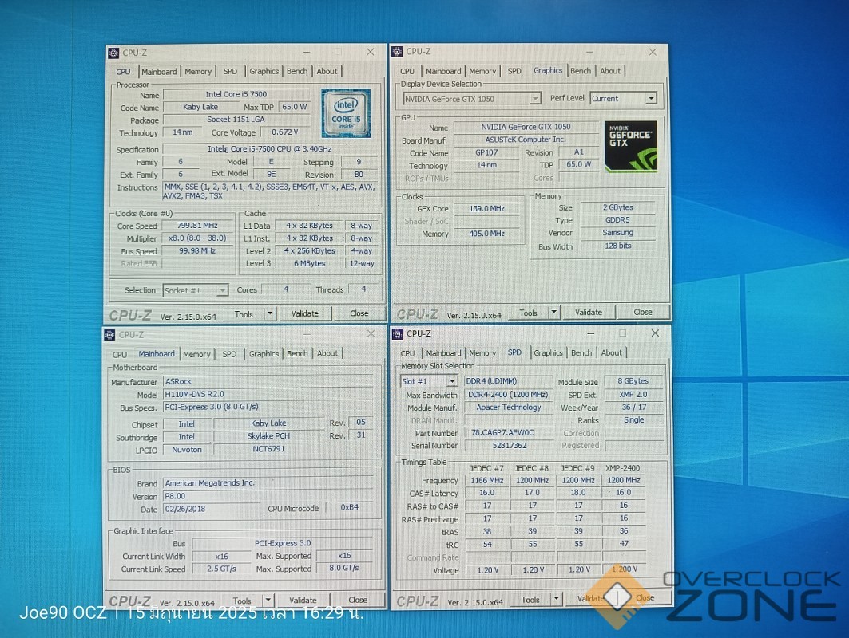Click memory Type value GDDR5
The image size is (849, 638).
[618, 220]
